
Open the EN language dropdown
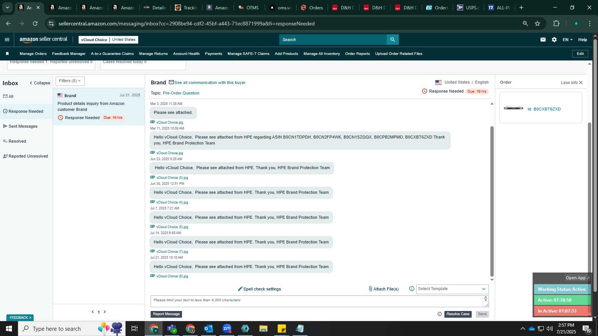click(x=567, y=40)
